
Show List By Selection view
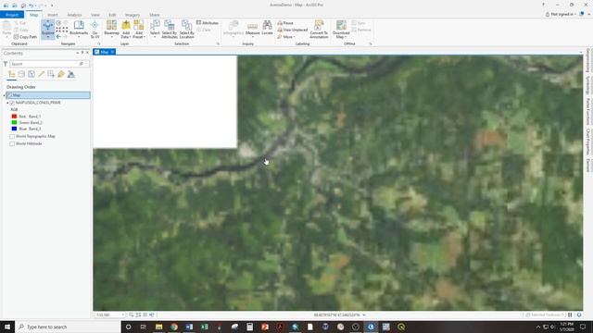click(32, 74)
